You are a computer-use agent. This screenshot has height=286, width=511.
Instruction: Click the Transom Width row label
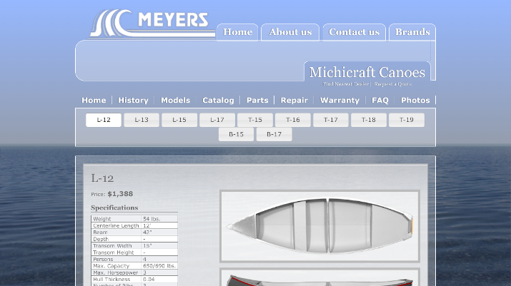coord(112,245)
